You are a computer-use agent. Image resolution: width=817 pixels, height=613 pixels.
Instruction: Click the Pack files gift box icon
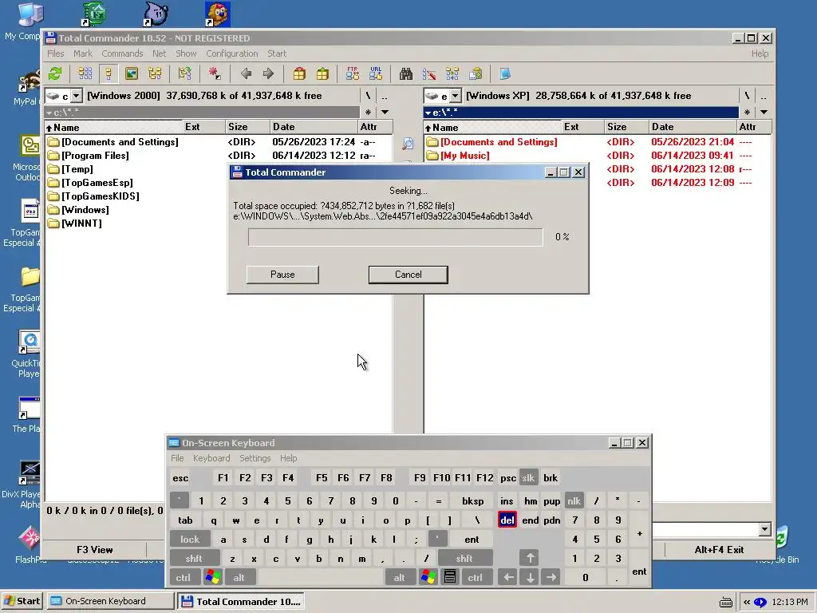tap(299, 74)
